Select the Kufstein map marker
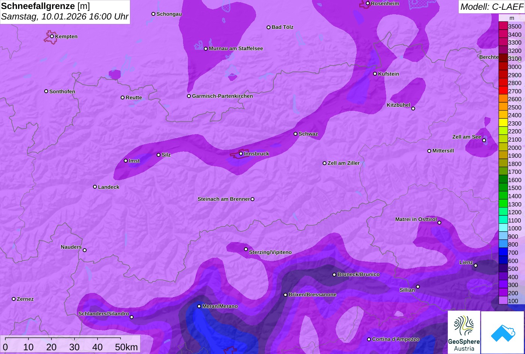Screen dimensions: 525x354 point(375,74)
